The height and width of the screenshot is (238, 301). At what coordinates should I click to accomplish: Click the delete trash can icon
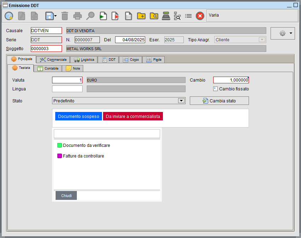coord(64,16)
